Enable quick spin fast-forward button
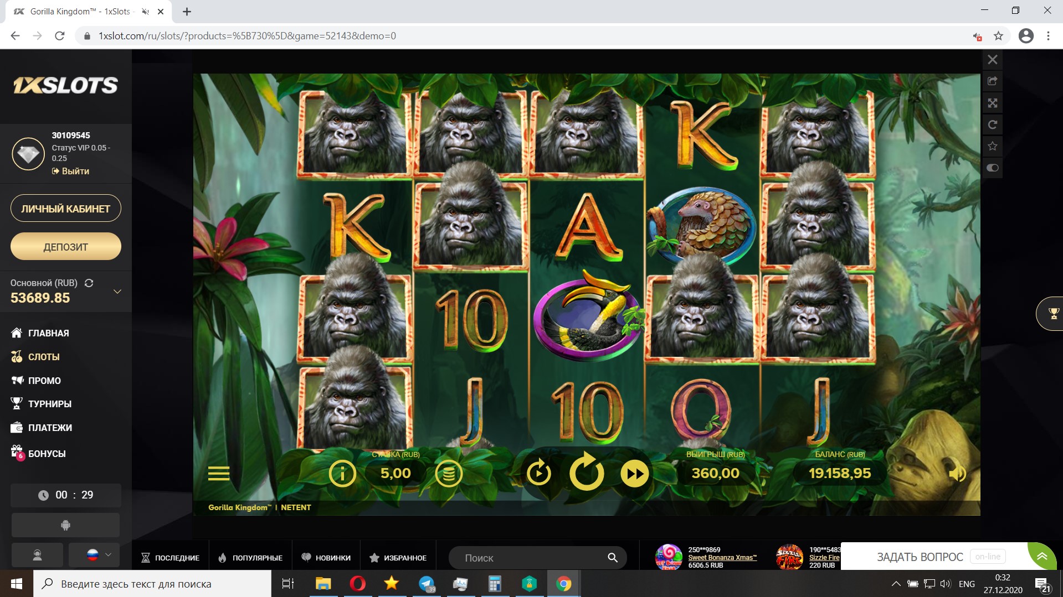This screenshot has width=1063, height=597. click(634, 474)
